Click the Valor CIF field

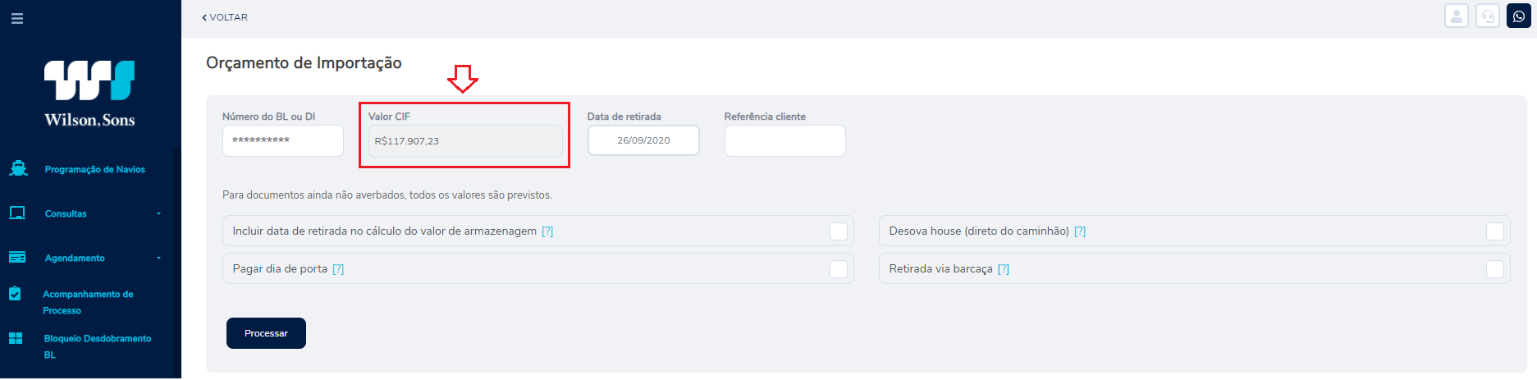click(x=465, y=141)
